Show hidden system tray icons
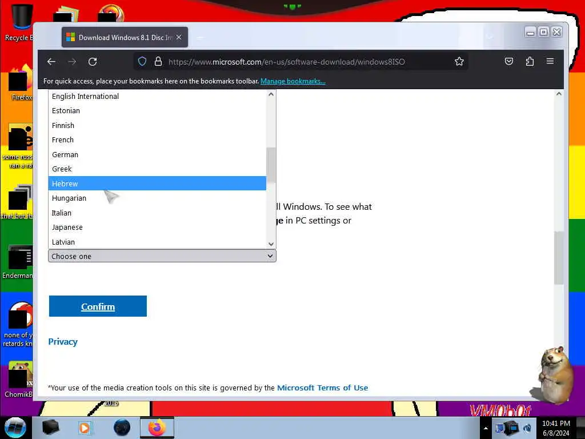 [486, 428]
